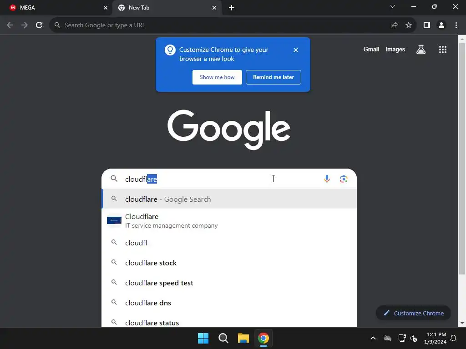Image resolution: width=466 pixels, height=349 pixels.
Task: Open Chrome's three-dot menu
Action: [x=456, y=25]
